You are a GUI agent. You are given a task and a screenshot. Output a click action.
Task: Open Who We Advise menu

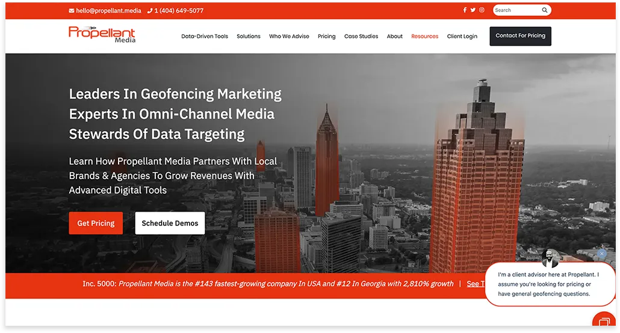289,36
